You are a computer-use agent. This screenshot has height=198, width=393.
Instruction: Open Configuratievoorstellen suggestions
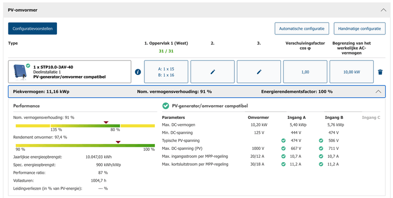(32, 28)
